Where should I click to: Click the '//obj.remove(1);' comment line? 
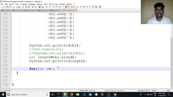click(46, 49)
